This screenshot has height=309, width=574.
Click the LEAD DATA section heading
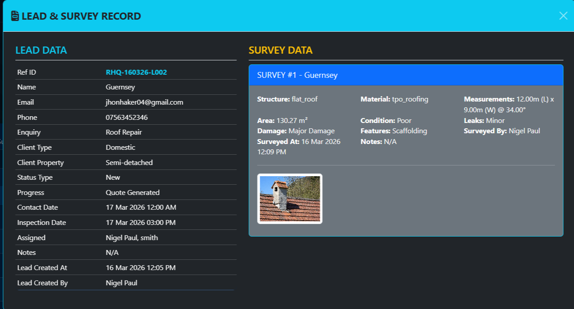coord(41,50)
